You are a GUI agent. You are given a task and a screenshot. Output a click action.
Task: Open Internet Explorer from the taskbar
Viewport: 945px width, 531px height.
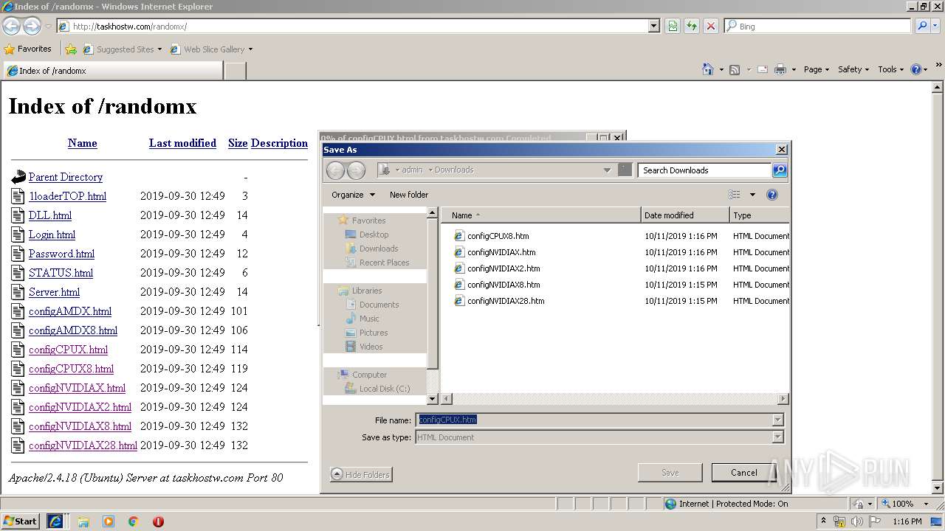tap(55, 521)
